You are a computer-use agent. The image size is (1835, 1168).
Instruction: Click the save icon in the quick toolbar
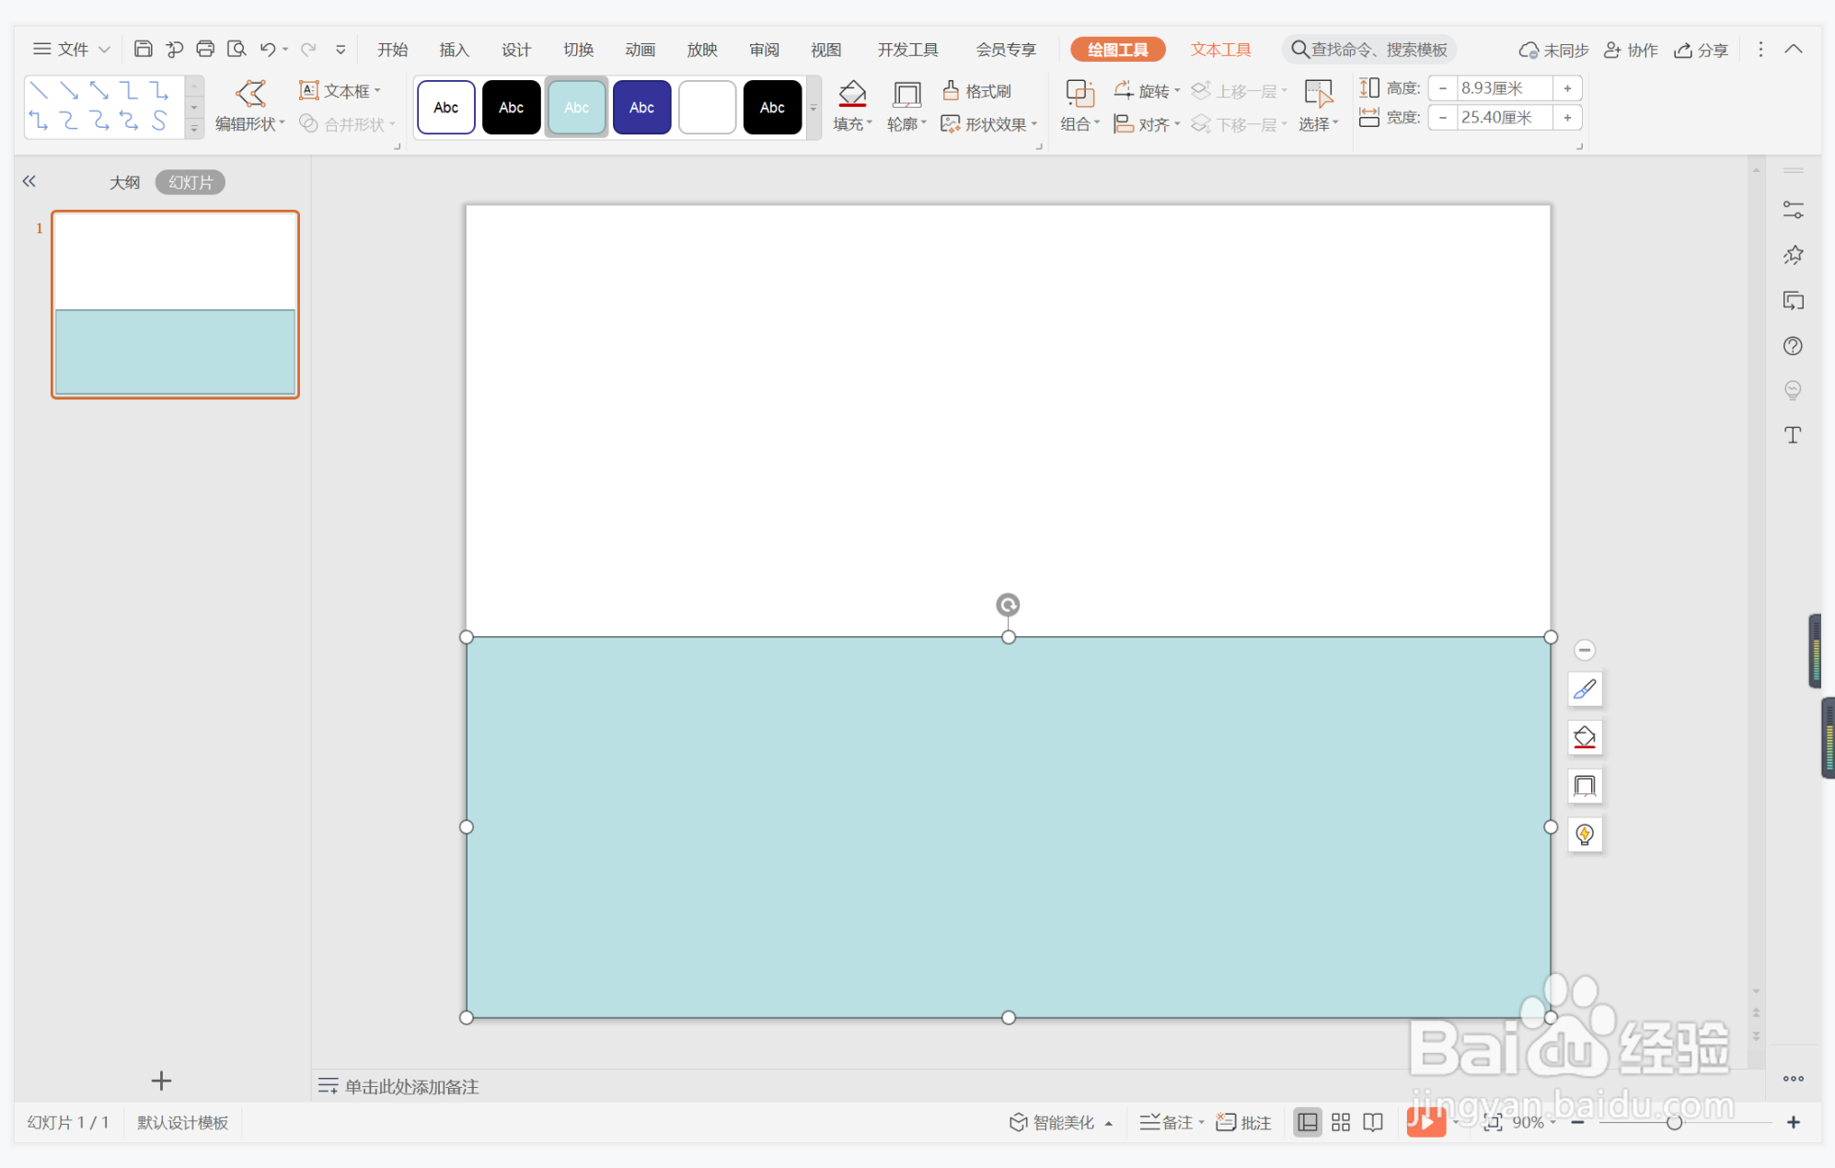[x=143, y=49]
